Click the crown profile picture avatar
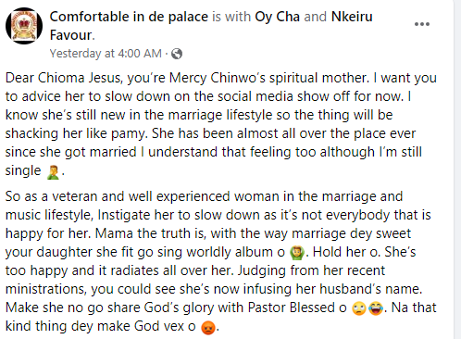Screen dimensions: 461x339 click(24, 26)
